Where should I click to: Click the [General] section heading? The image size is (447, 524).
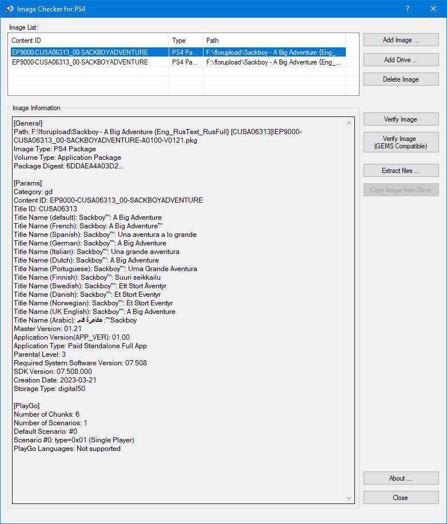tap(28, 123)
